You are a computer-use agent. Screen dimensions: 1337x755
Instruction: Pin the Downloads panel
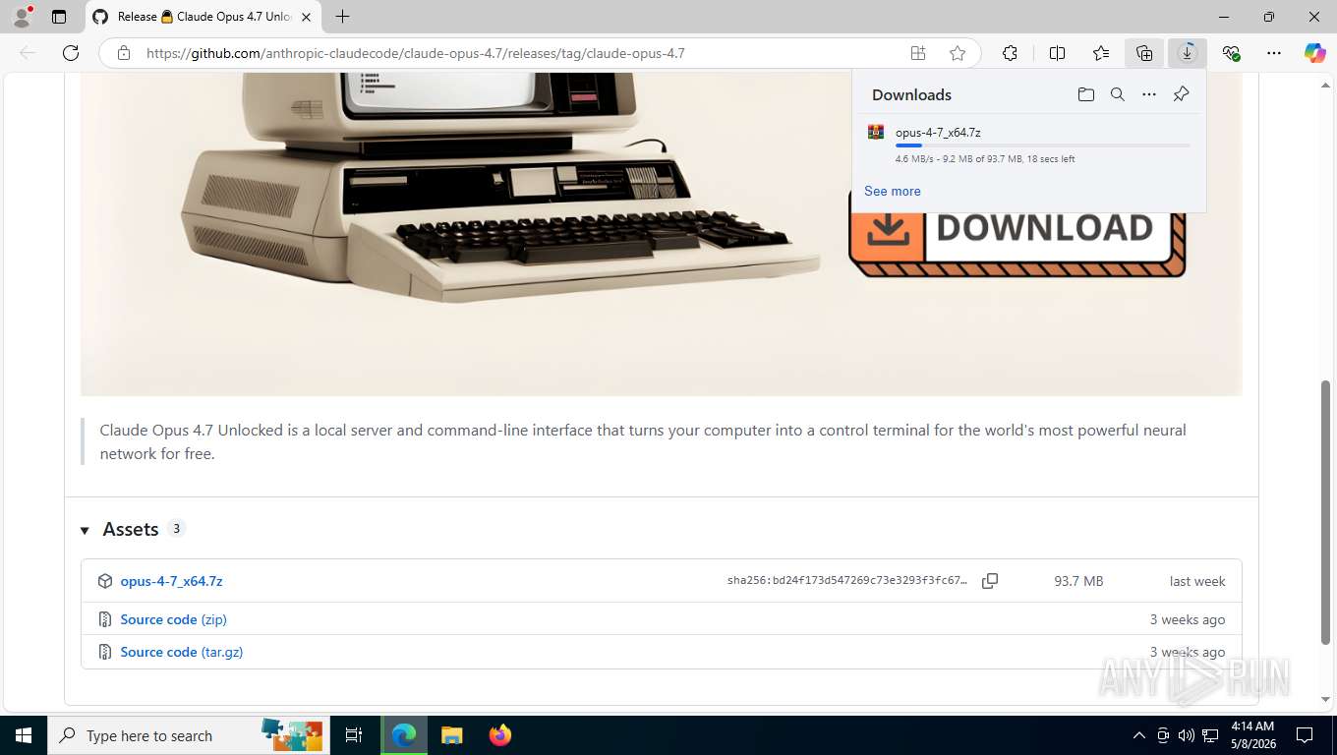(1182, 94)
